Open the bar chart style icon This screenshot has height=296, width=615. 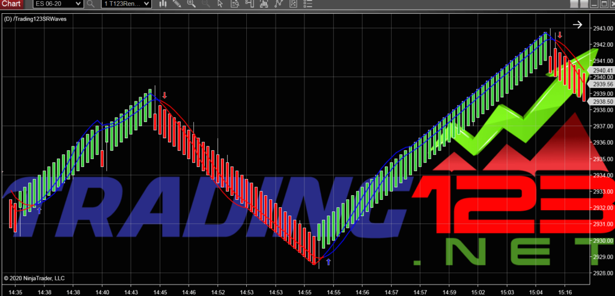(x=164, y=4)
